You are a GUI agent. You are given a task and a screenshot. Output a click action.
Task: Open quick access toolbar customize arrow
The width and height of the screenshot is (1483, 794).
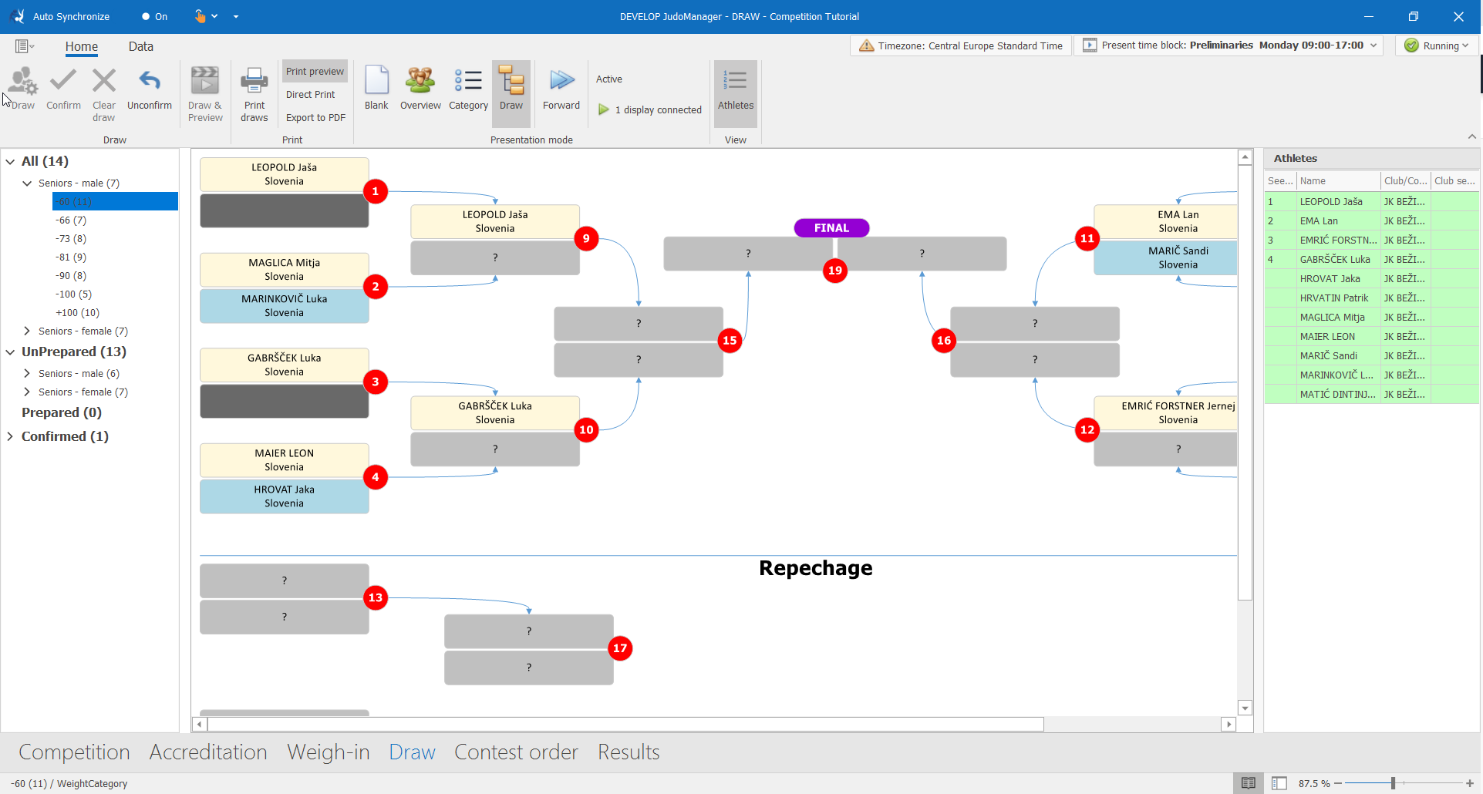pyautogui.click(x=236, y=16)
